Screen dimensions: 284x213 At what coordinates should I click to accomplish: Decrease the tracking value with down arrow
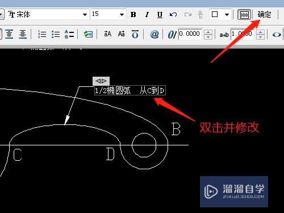pos(260,37)
